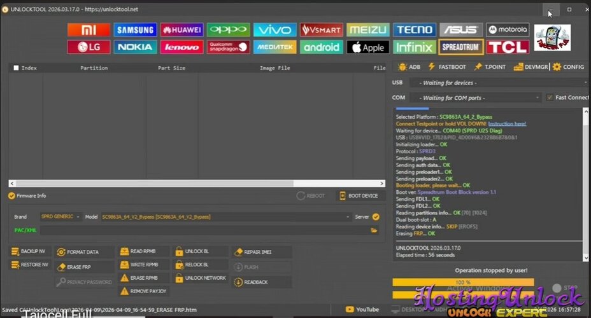Image resolution: width=591 pixels, height=318 pixels.
Task: Click BACKUP NV
Action: point(29,251)
